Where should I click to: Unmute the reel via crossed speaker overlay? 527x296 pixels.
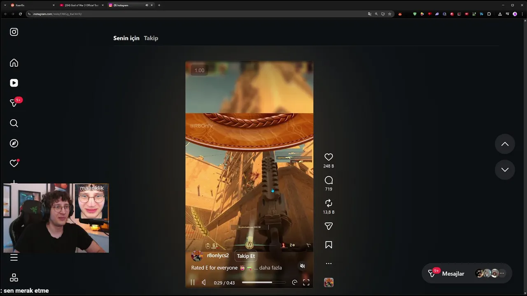click(x=302, y=266)
